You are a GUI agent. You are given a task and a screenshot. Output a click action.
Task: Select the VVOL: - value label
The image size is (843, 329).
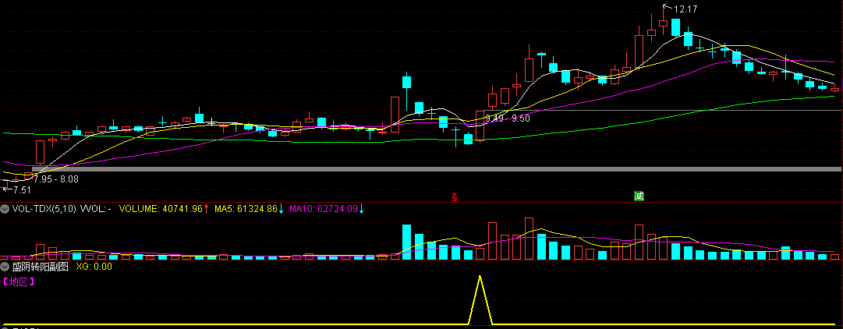point(96,209)
